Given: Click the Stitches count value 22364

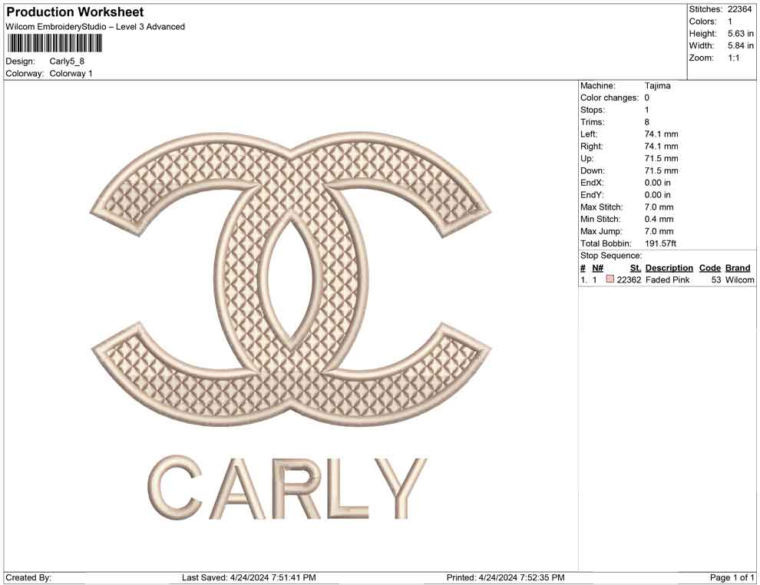Looking at the screenshot, I should point(739,9).
